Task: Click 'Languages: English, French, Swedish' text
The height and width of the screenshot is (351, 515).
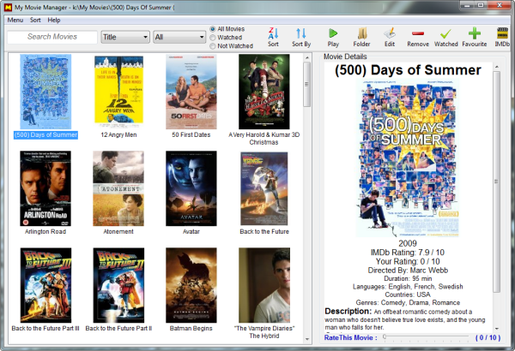Action: (x=408, y=287)
